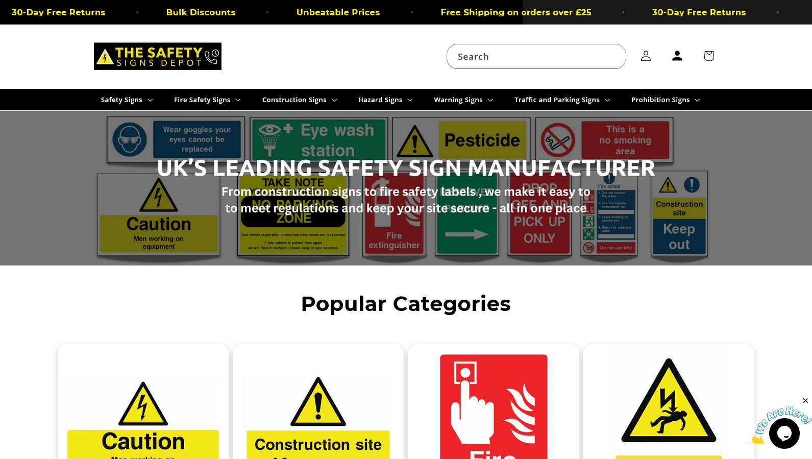Open the red Fire alarm category card
This screenshot has height=459, width=812.
click(x=494, y=401)
